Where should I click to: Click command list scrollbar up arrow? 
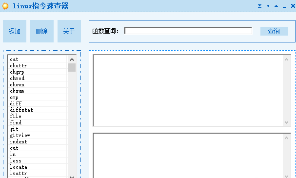72,59
